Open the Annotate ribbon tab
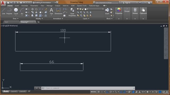The width and height of the screenshot is (170, 95). (25, 6)
